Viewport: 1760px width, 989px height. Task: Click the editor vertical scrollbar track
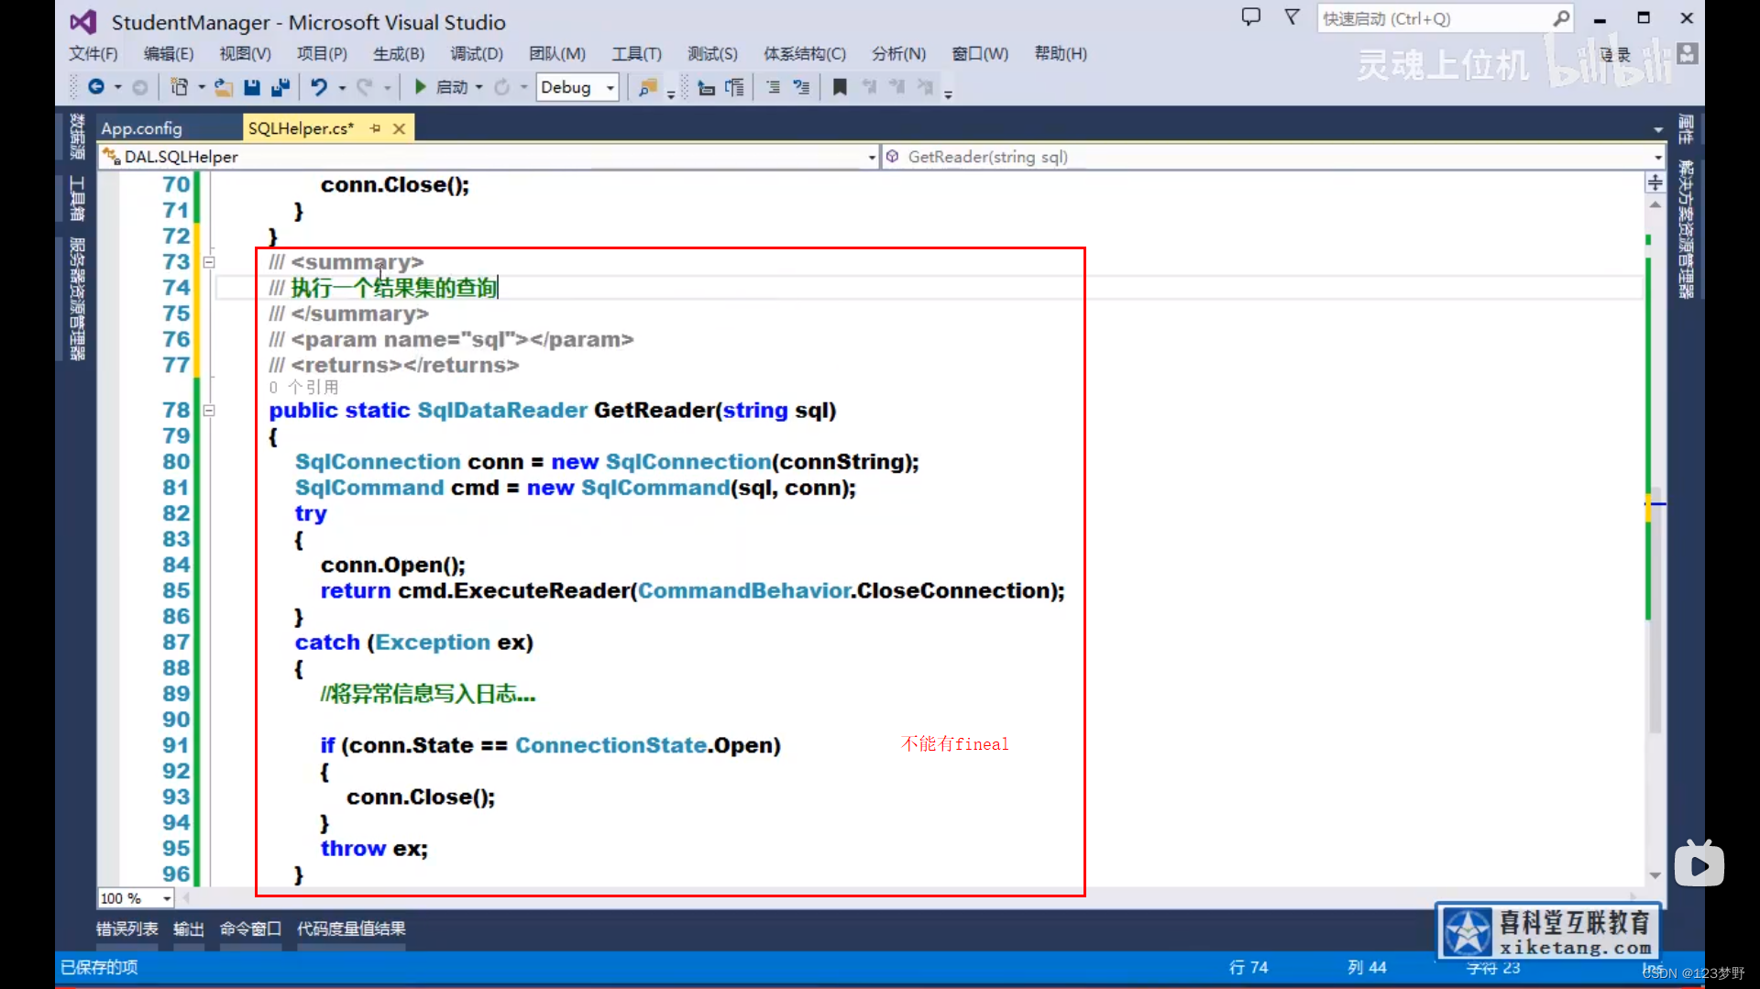[x=1655, y=541]
